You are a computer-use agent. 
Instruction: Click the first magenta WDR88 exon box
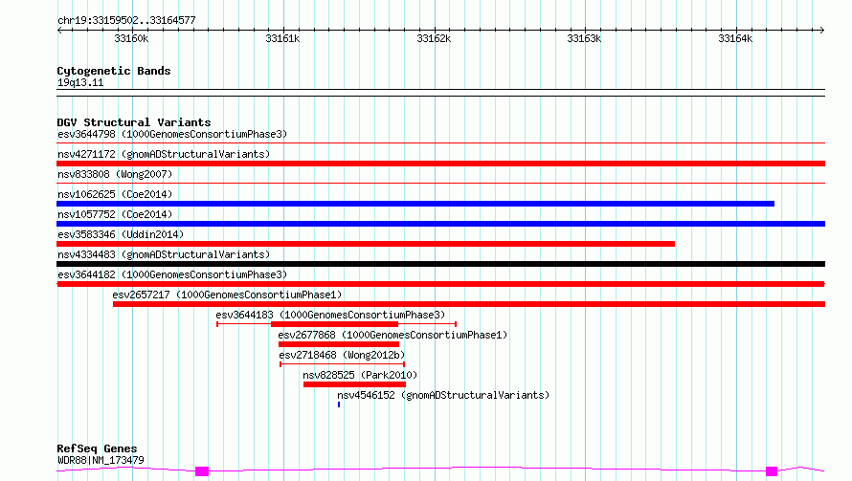point(202,471)
